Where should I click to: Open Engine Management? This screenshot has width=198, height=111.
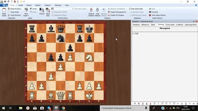tap(117, 12)
